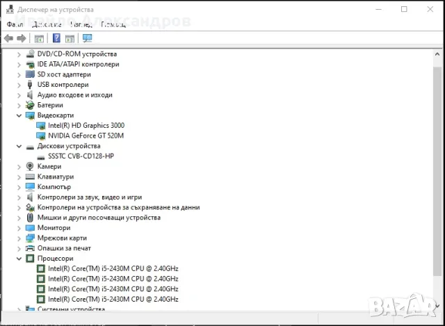Select the first Intel Core i5-2430M CPU entry
The height and width of the screenshot is (326, 445).
point(113,268)
